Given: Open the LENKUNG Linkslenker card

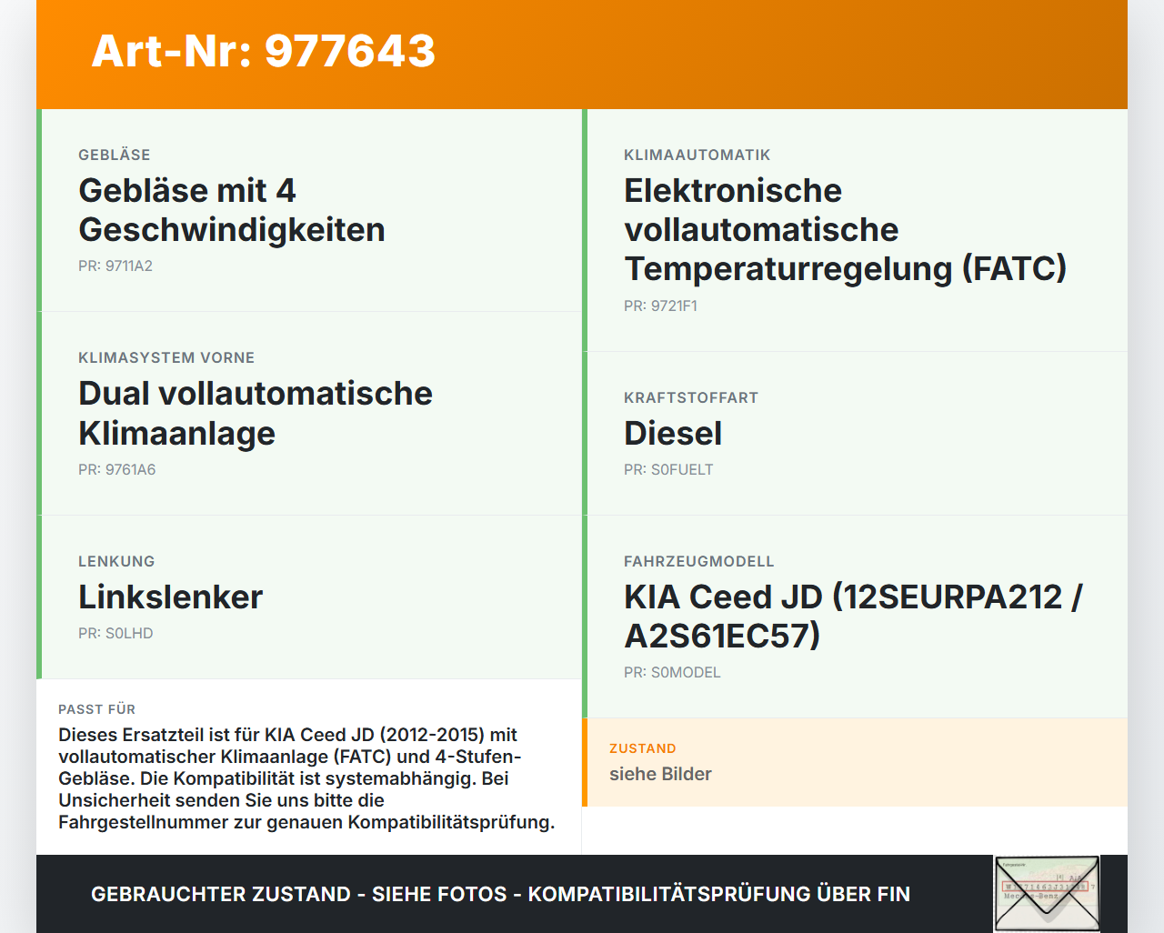Looking at the screenshot, I should point(309,597).
